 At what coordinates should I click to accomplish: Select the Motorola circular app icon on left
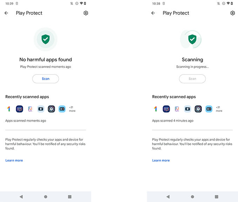[x=51, y=109]
